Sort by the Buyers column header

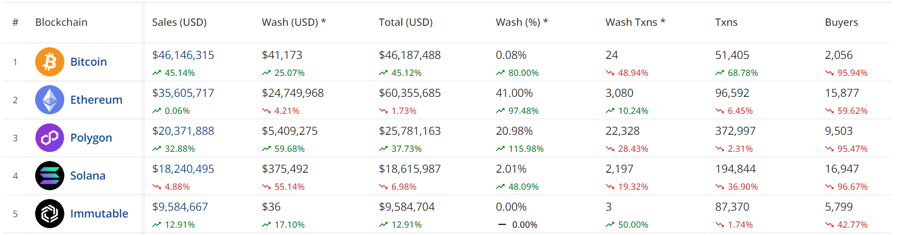tap(841, 22)
